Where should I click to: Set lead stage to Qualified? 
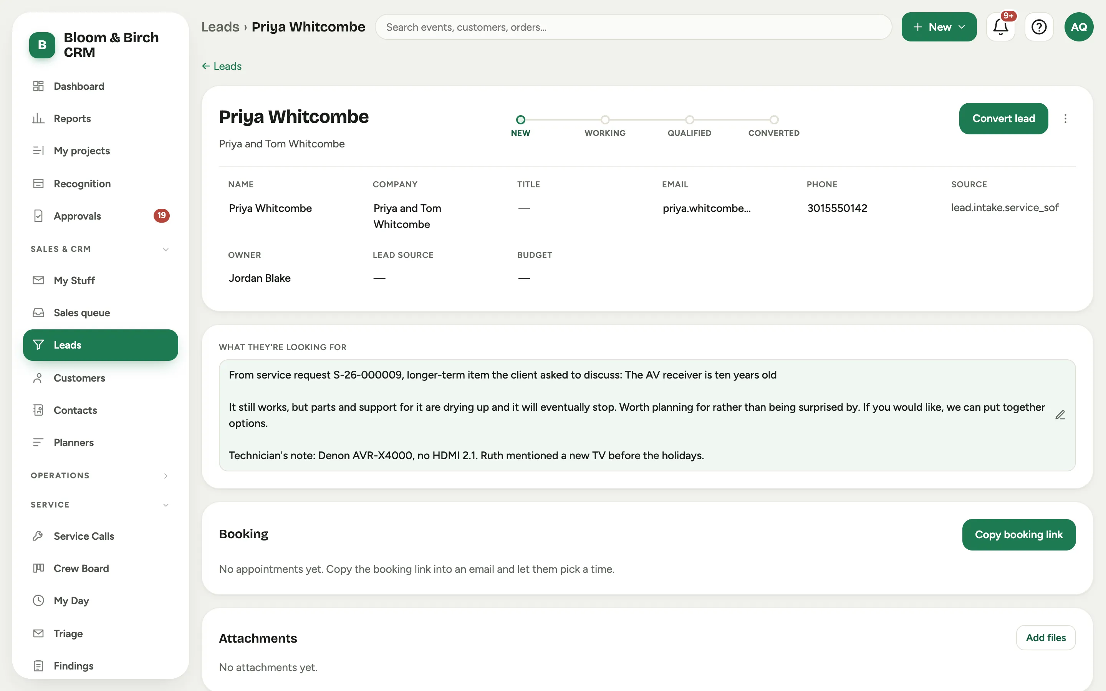point(689,126)
